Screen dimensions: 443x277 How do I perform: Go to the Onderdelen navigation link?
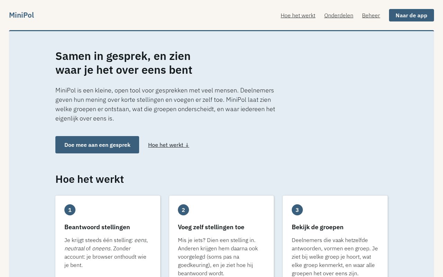click(339, 15)
